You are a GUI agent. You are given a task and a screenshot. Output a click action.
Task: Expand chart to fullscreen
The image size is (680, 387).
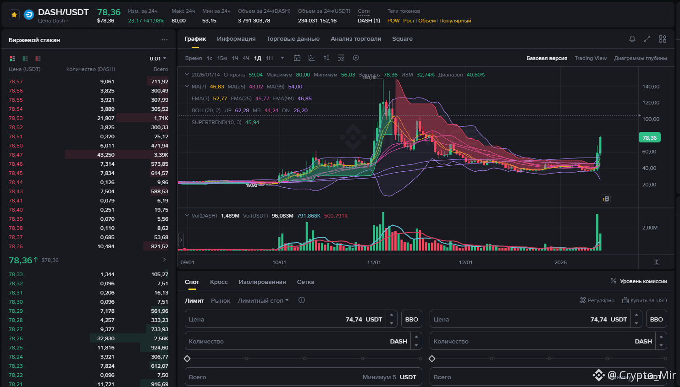point(647,39)
